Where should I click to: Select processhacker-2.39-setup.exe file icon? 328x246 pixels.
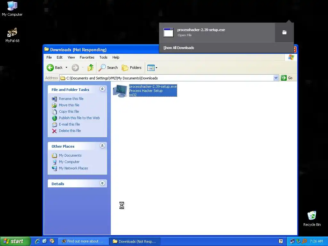[120, 91]
